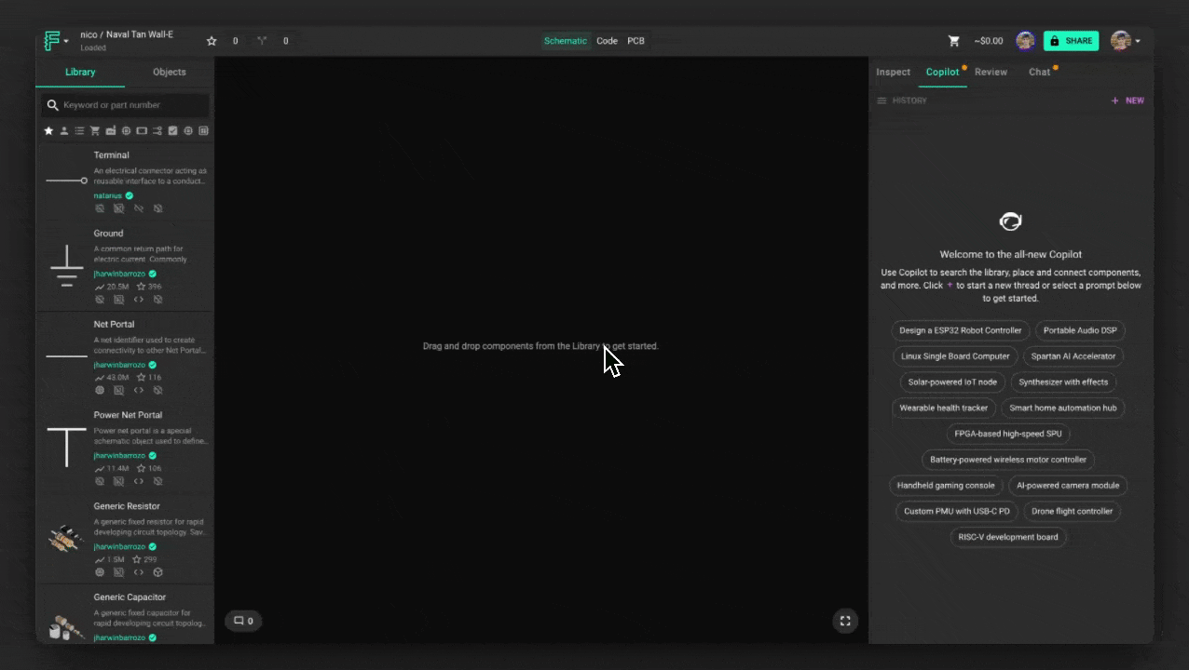Select the Power Net Portal component
This screenshot has height=670, width=1189.
[128, 415]
